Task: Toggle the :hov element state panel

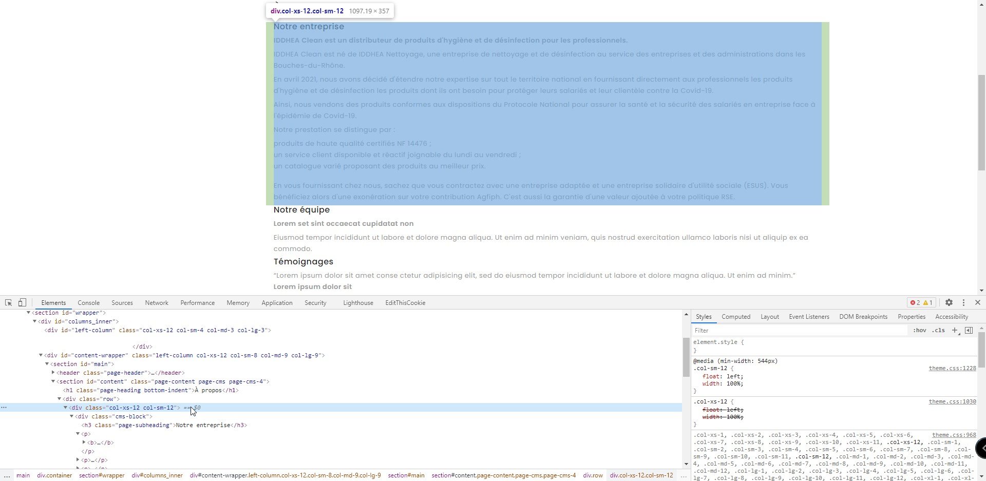Action: point(920,331)
